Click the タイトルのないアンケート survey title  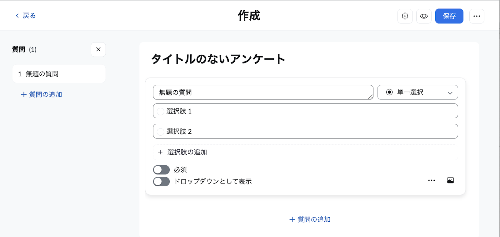click(x=218, y=59)
